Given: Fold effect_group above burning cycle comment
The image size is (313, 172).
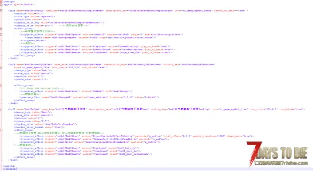Looking at the screenshot, I should tap(1, 85).
